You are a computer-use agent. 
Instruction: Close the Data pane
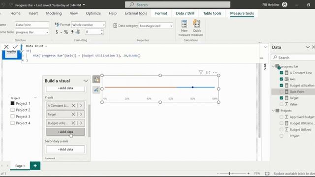313,47
